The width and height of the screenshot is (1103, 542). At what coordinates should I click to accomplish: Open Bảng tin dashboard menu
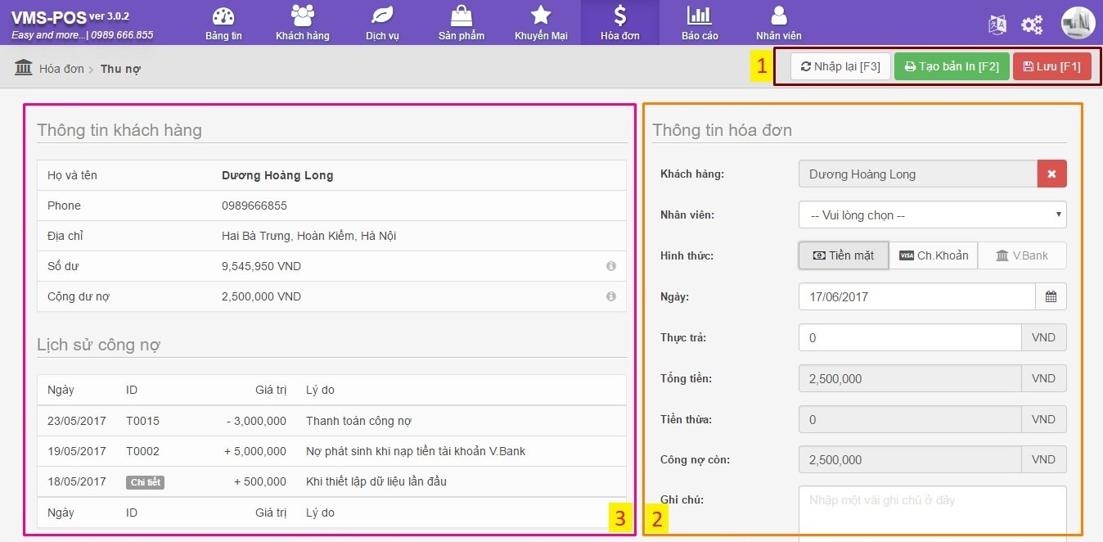[x=223, y=23]
